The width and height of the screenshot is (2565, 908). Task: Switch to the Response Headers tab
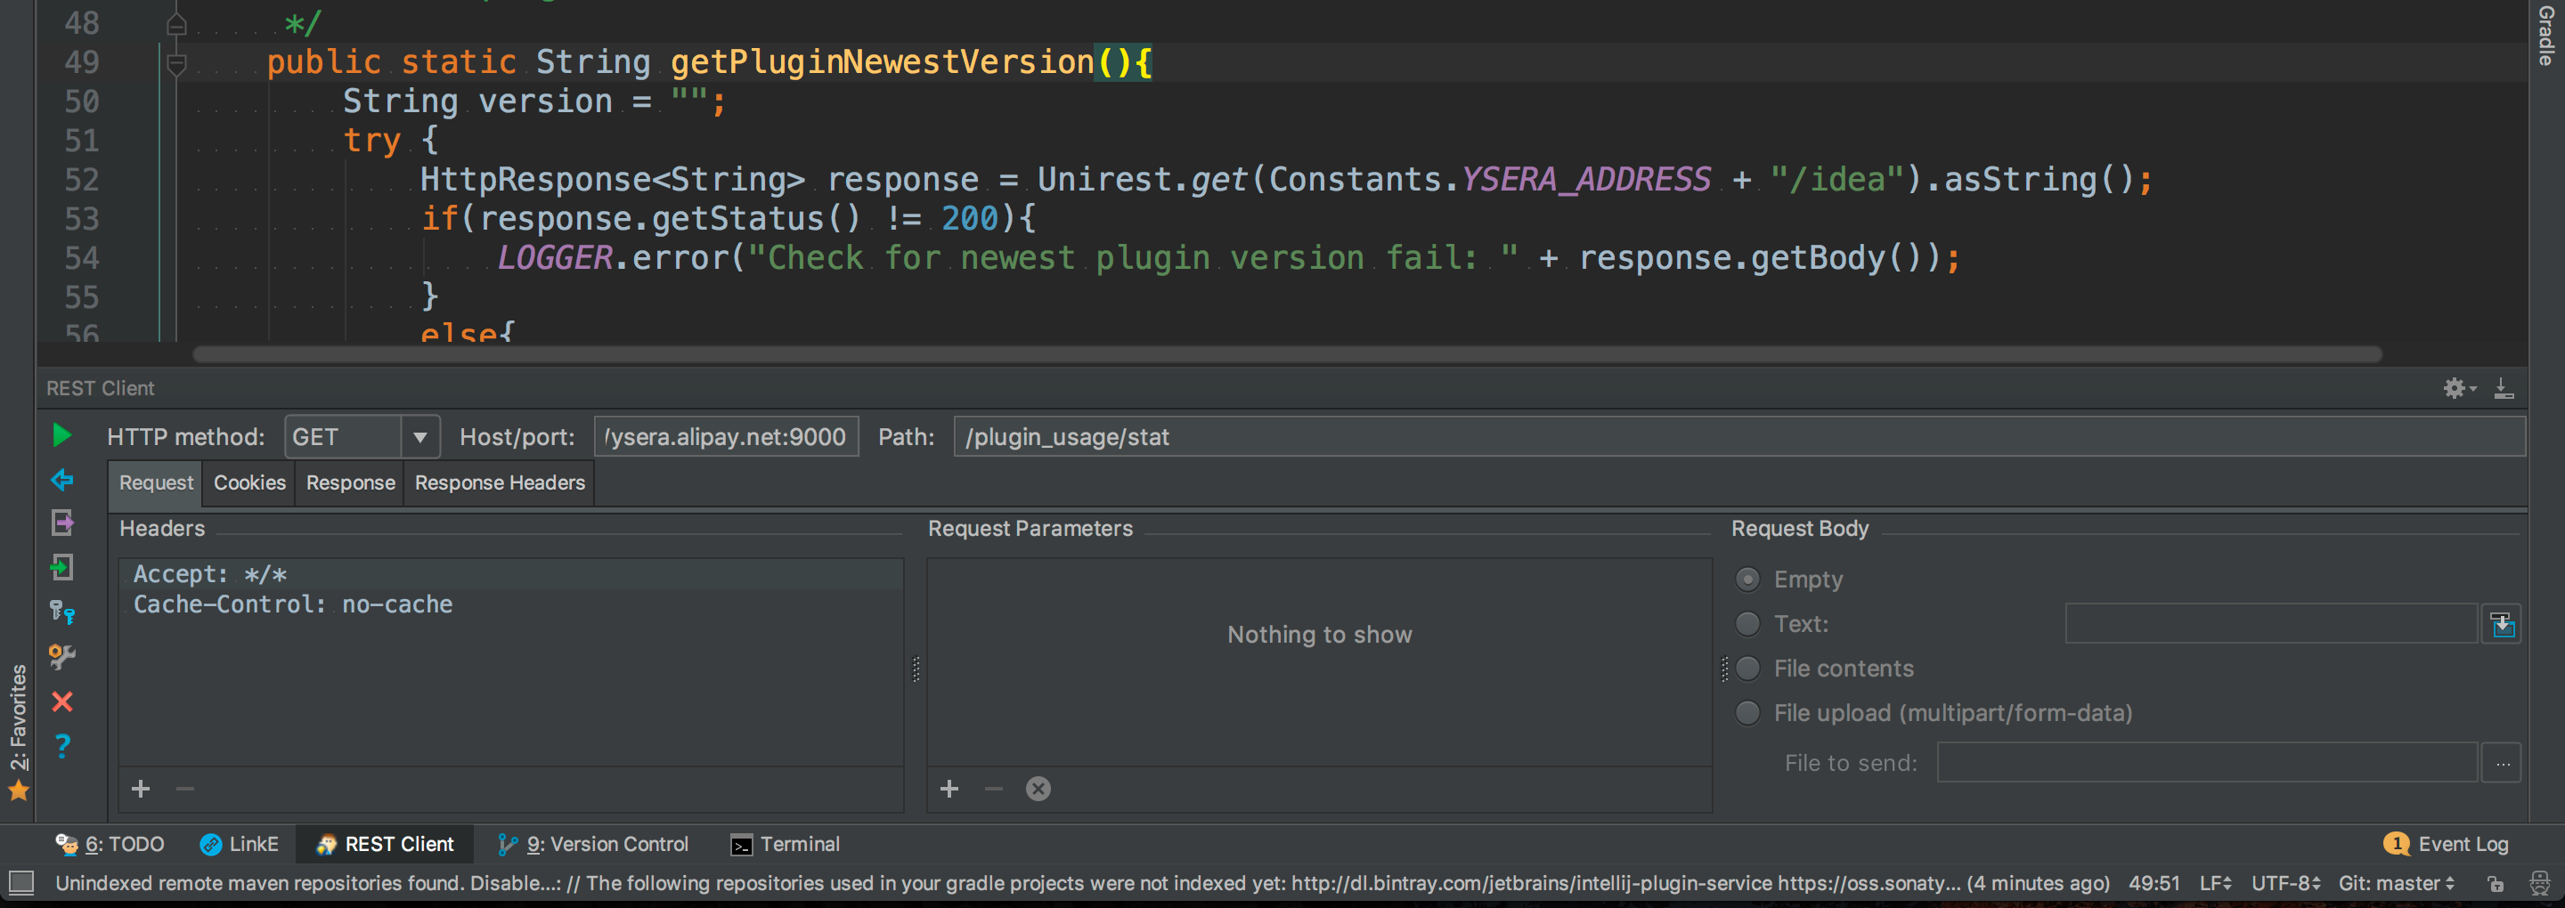coord(500,482)
